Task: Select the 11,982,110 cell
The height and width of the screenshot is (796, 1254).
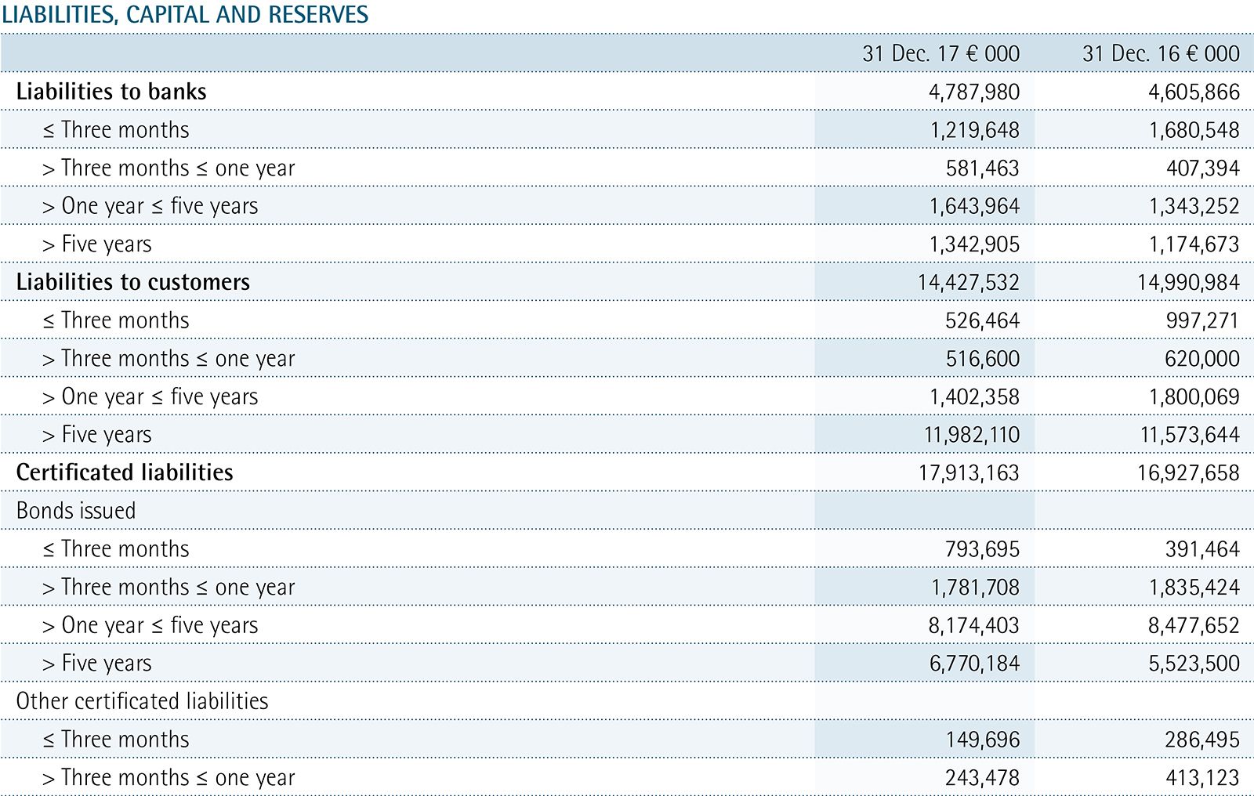Action: pyautogui.click(x=972, y=435)
